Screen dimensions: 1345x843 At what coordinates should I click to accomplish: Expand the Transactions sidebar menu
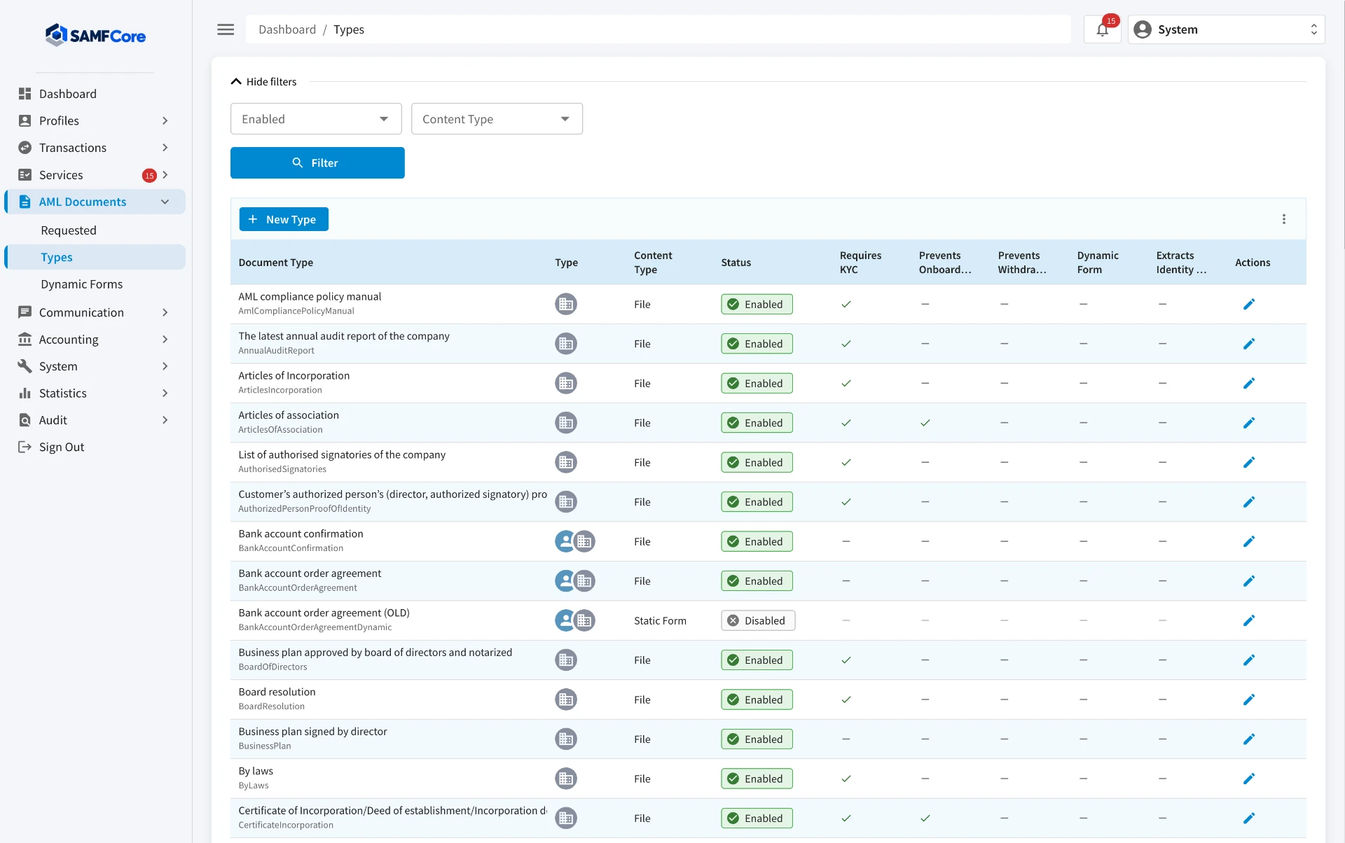[94, 148]
